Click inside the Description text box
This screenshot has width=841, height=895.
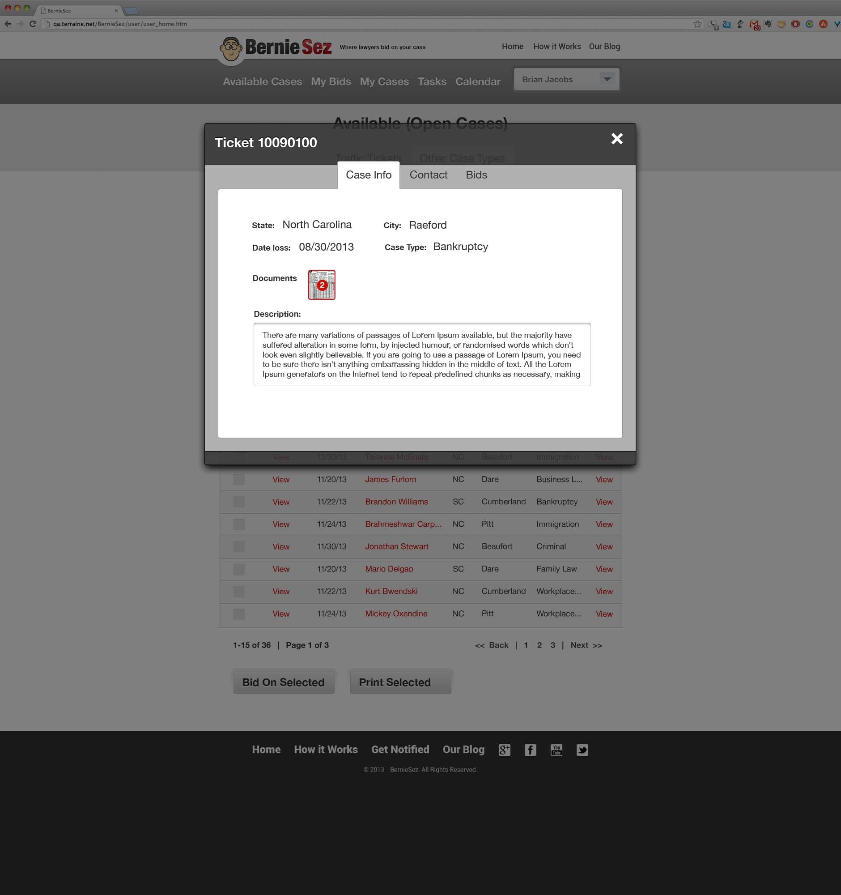pyautogui.click(x=422, y=354)
